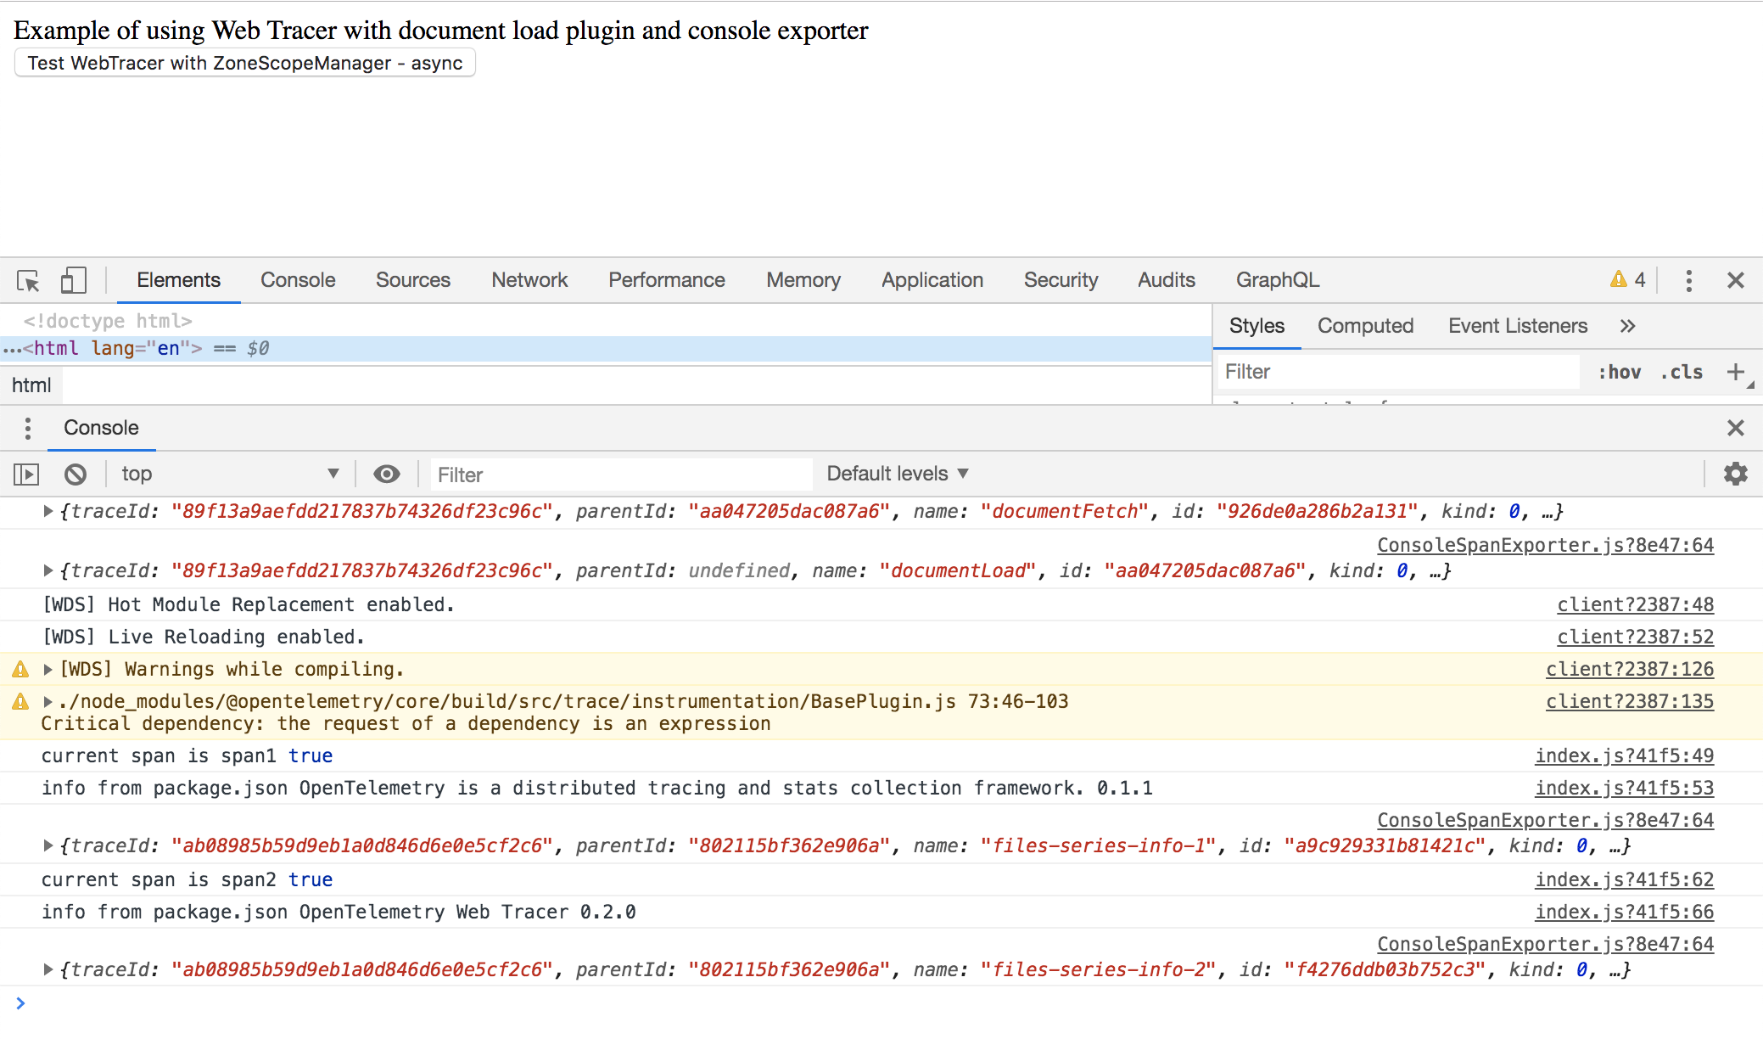The image size is (1763, 1039).
Task: Open console settings gear icon
Action: [1735, 474]
